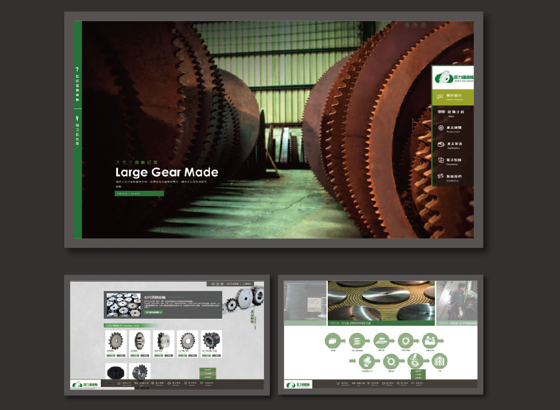
Task: Click the first process step cube icon
Action: coord(332,340)
